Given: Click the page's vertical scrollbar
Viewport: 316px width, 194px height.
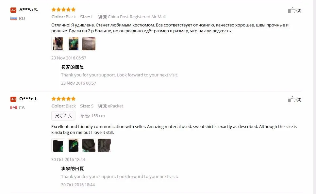Looking at the screenshot, I should [x=314, y=97].
